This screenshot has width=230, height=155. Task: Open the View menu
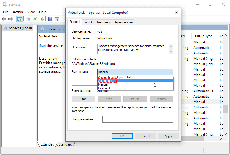click(31, 12)
